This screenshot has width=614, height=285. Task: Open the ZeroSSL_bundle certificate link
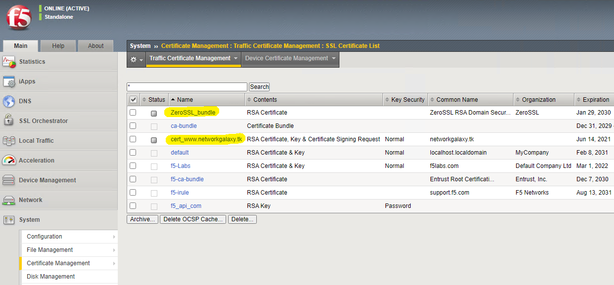(193, 113)
